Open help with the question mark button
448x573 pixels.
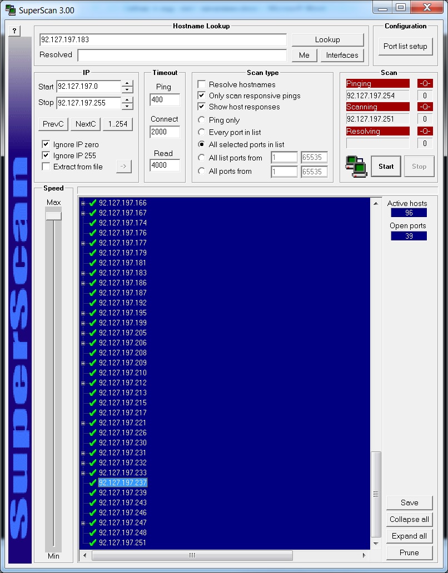coord(14,31)
